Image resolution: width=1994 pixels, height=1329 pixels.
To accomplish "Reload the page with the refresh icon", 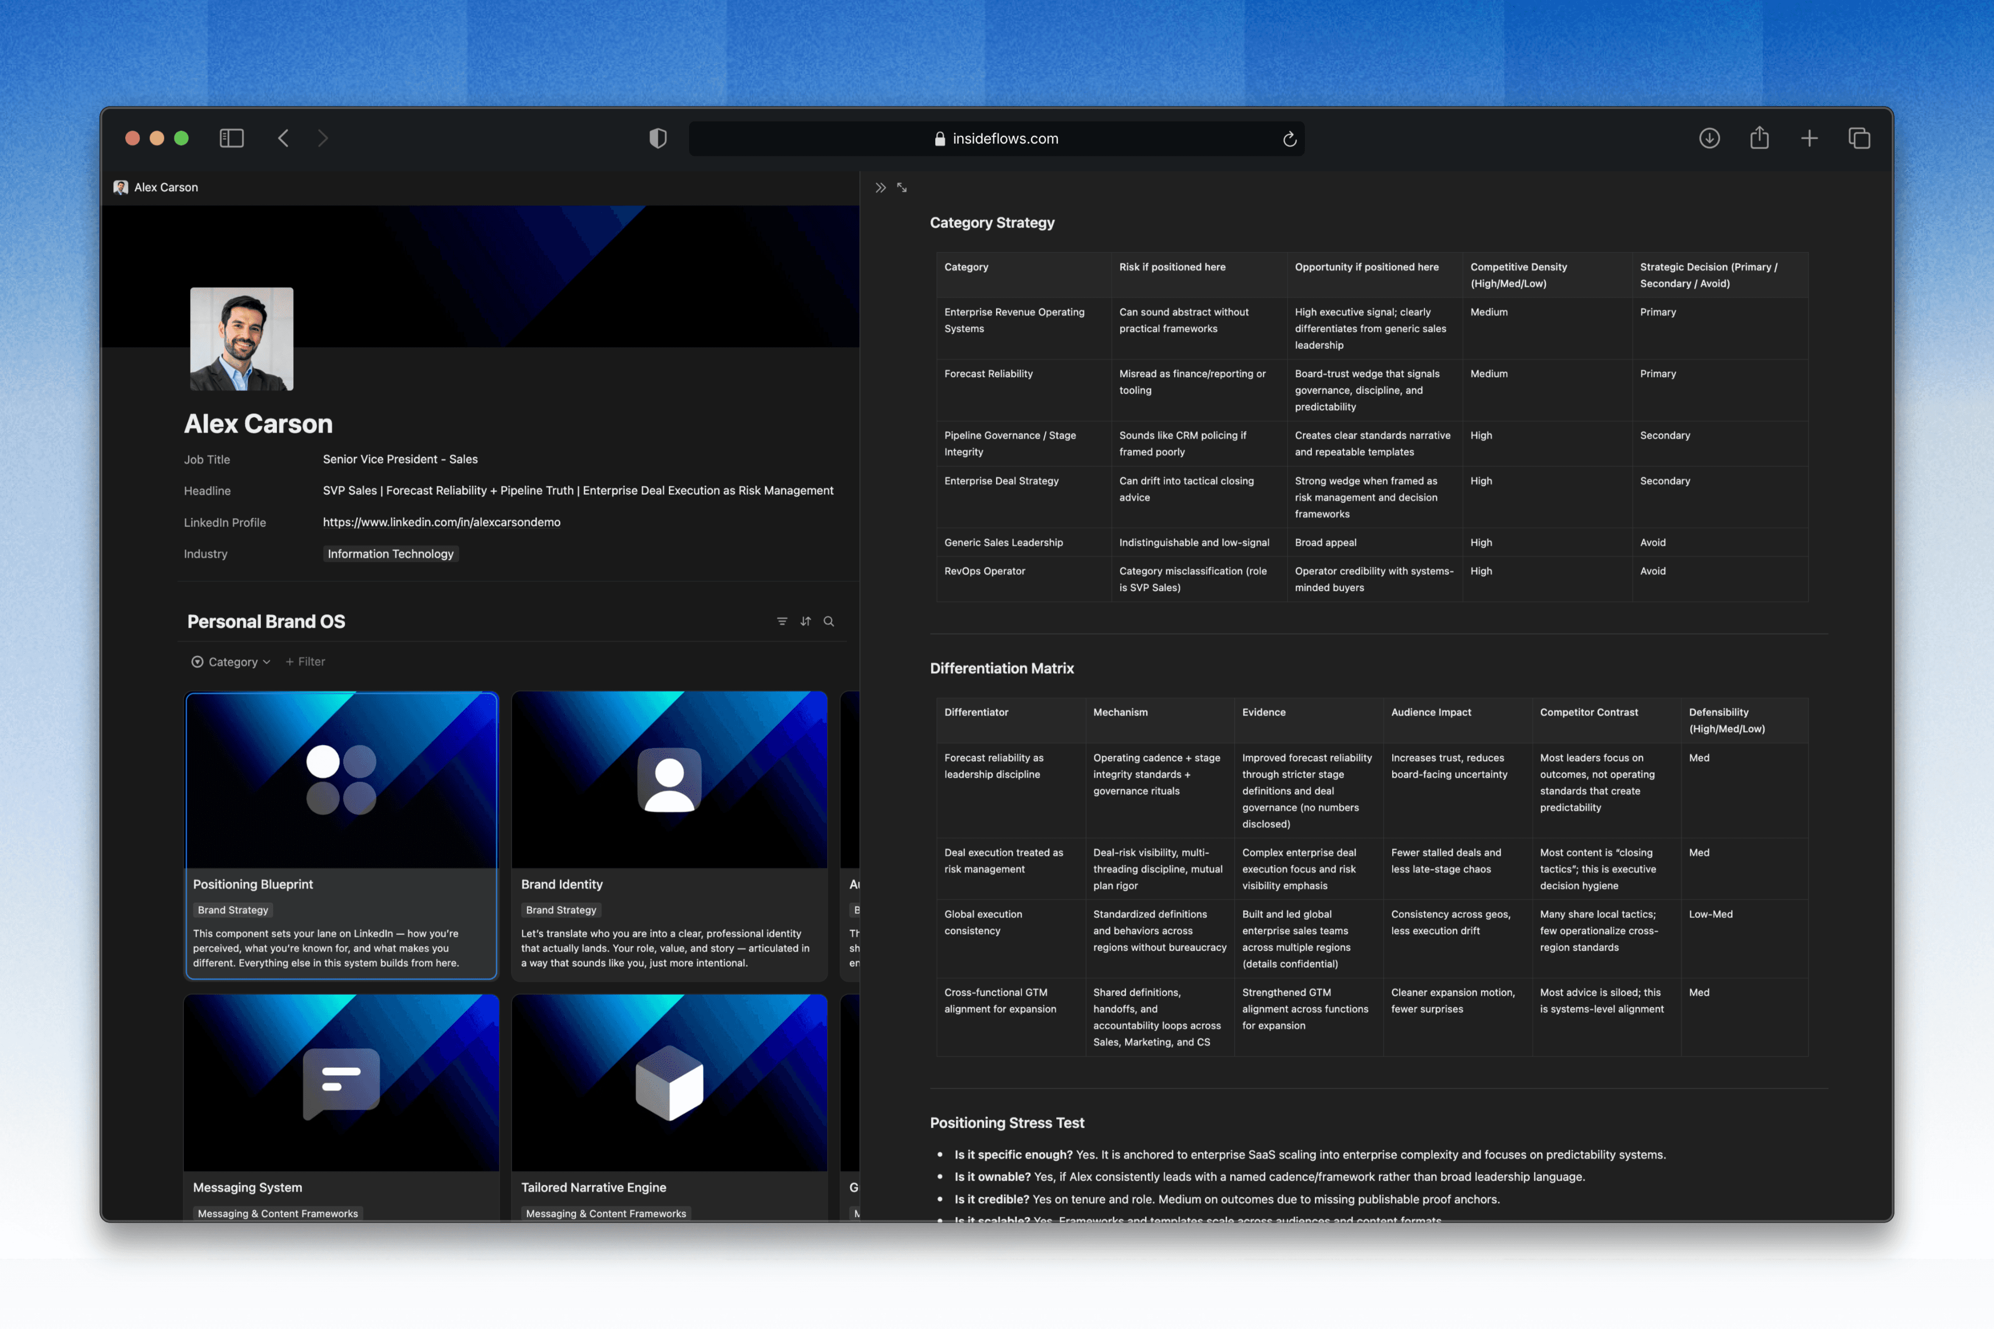I will 1289,139.
